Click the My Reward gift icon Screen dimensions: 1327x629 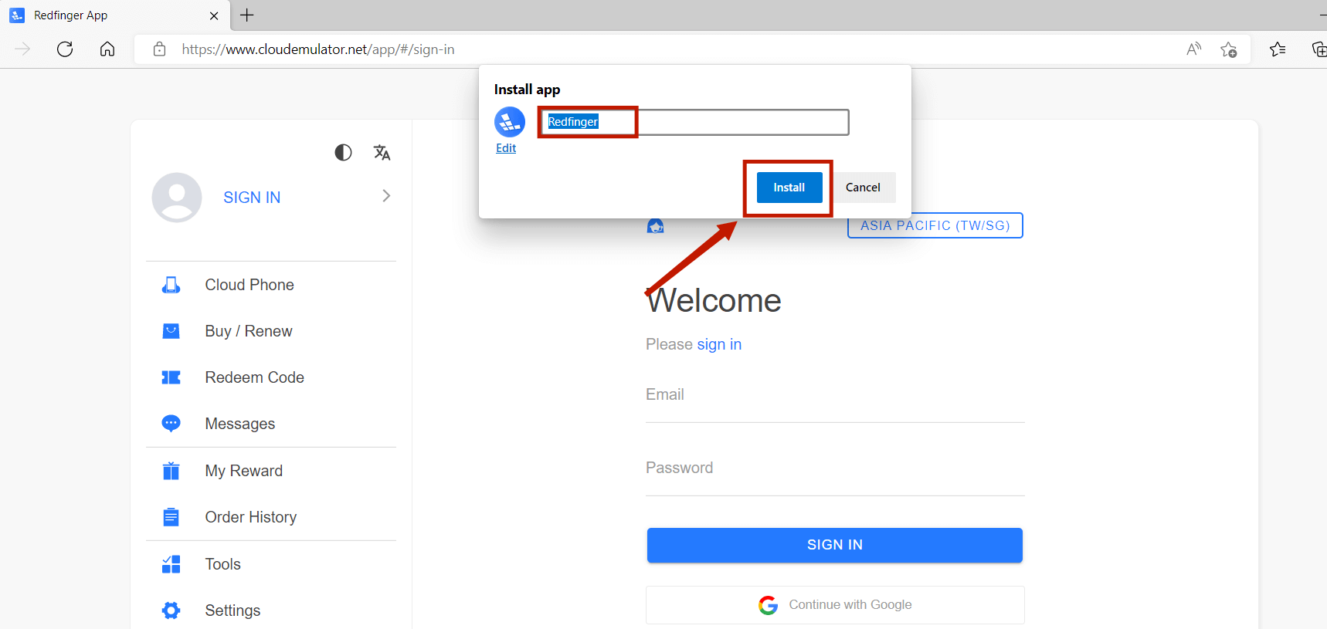tap(171, 471)
